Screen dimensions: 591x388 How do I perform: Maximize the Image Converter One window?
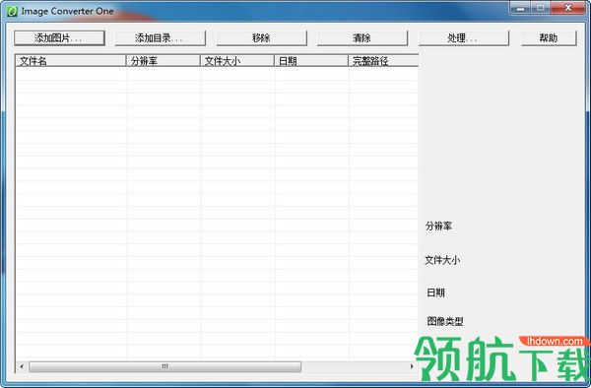(541, 8)
